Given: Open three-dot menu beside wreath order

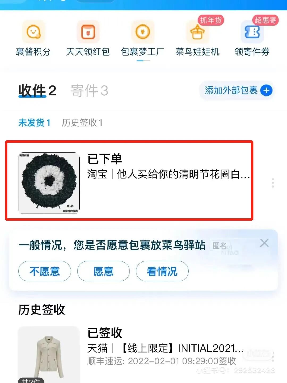Looking at the screenshot, I should [273, 183].
